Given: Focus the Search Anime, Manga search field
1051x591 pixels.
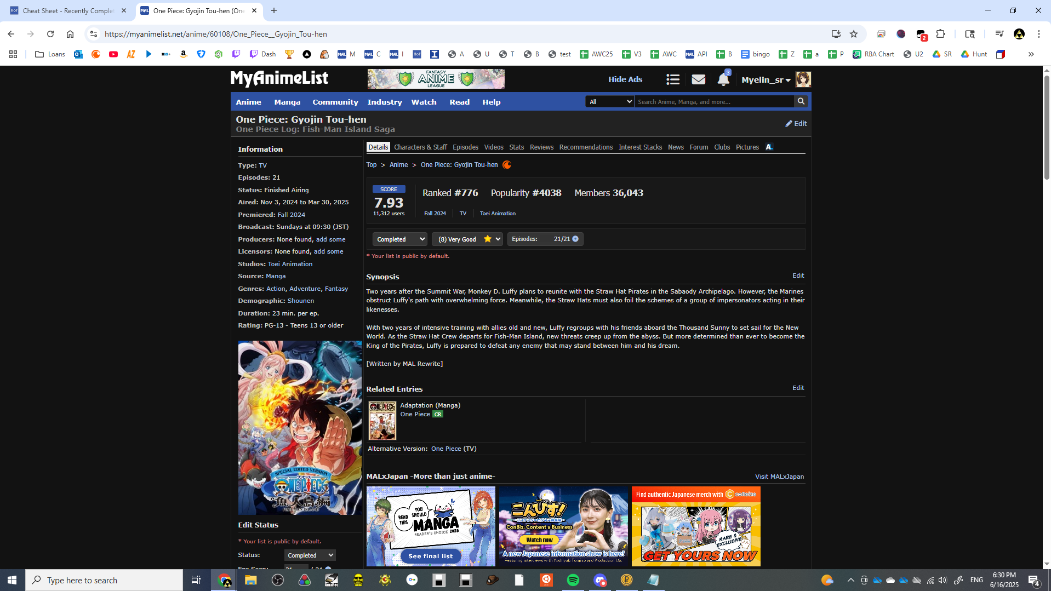Looking at the screenshot, I should 715,102.
